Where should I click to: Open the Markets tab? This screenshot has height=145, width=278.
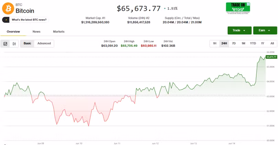[59, 32]
